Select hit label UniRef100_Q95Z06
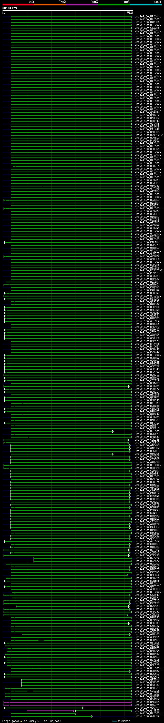The width and height of the screenshot is (164, 723). click(x=147, y=679)
